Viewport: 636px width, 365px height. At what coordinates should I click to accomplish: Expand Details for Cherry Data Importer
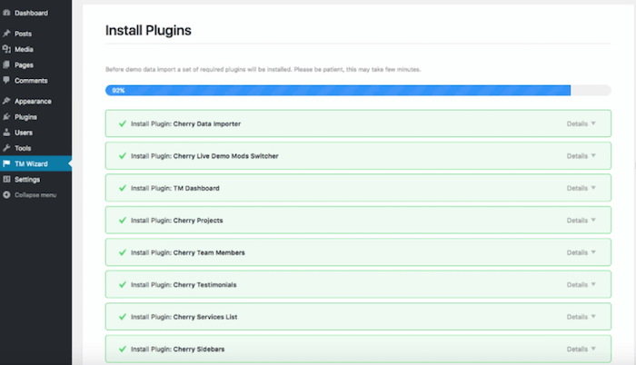tap(581, 123)
